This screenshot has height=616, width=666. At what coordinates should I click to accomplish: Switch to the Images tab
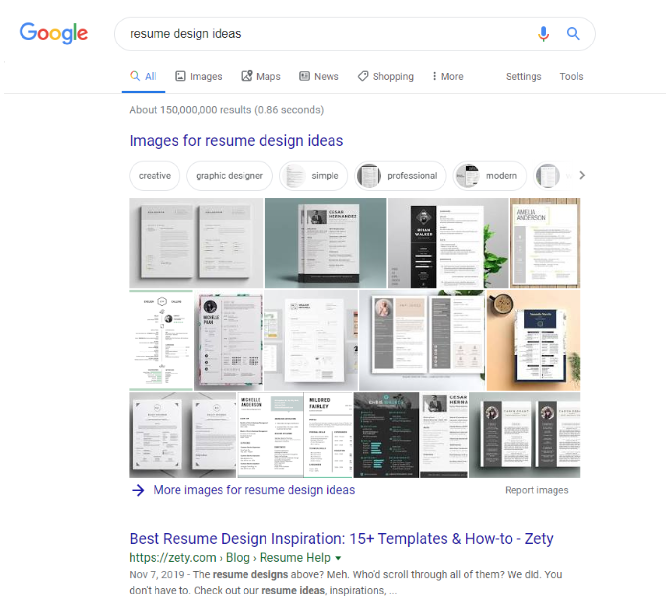(199, 76)
